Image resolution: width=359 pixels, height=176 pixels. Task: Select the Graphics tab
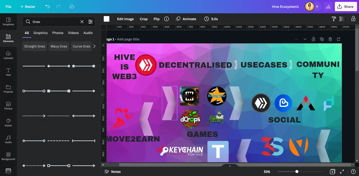(x=41, y=33)
